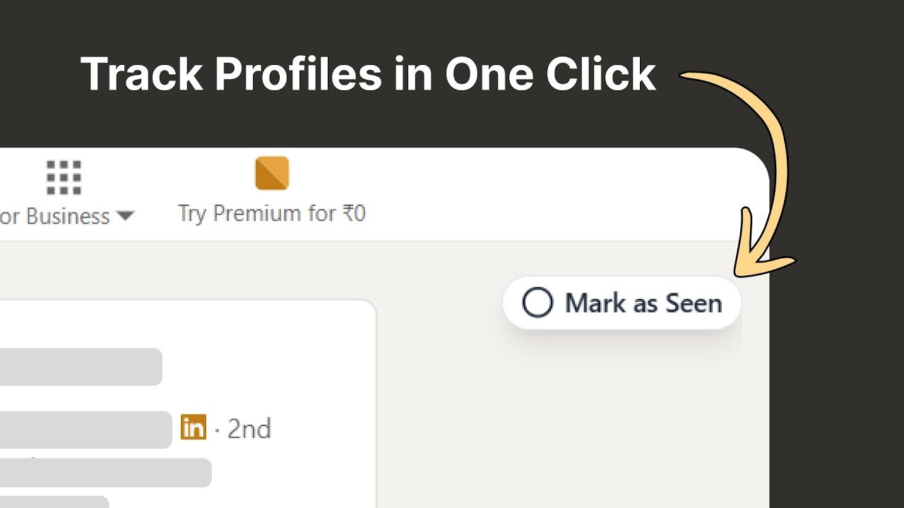
Task: Click blurred headline bar below the 2nd label
Action: click(x=106, y=473)
